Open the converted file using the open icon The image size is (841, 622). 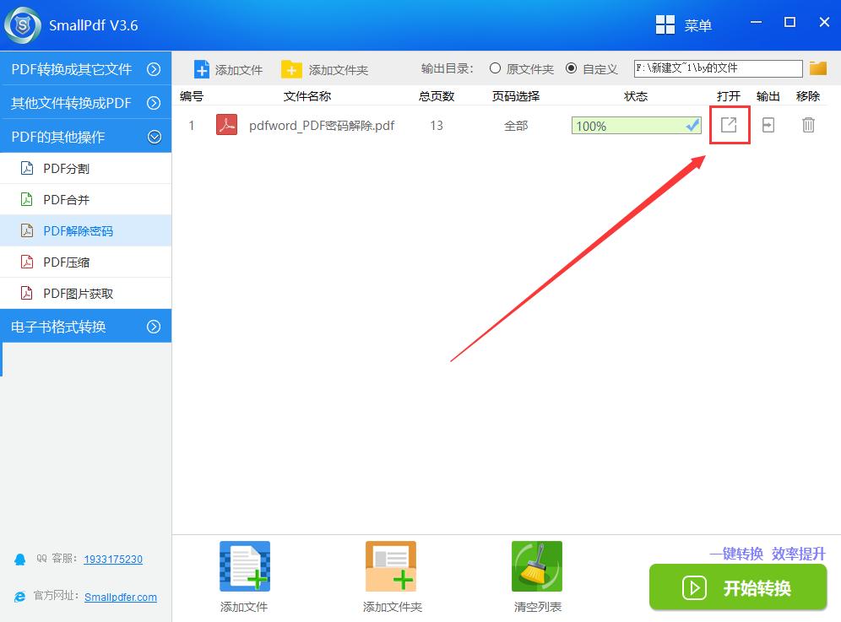pyautogui.click(x=730, y=125)
